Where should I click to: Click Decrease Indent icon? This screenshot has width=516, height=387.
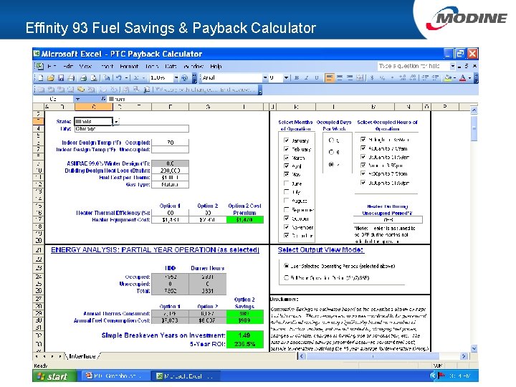[425, 78]
